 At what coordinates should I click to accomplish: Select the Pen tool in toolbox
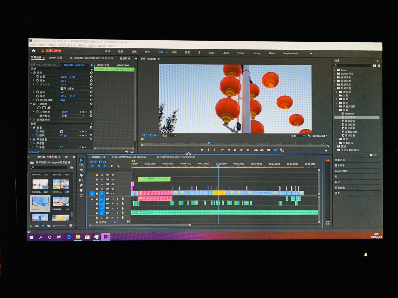click(x=81, y=185)
